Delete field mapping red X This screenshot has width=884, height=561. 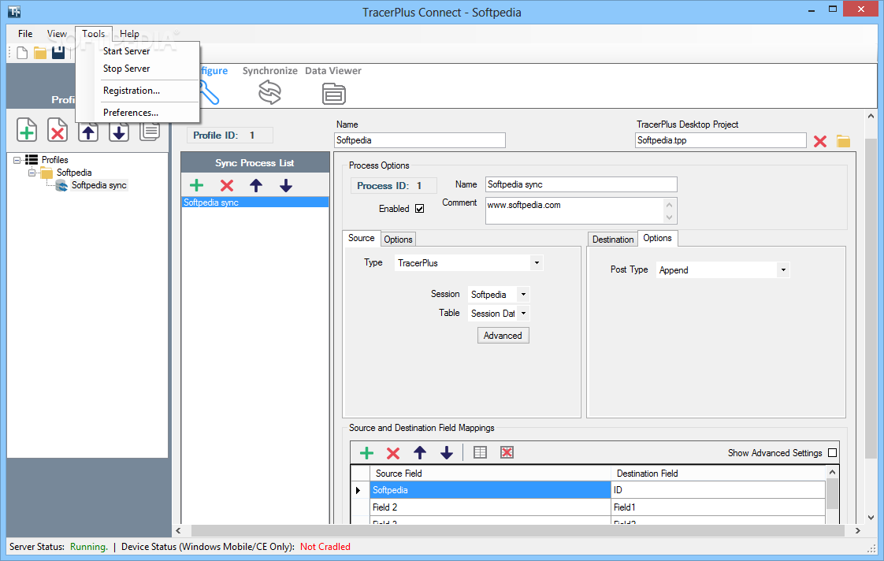pyautogui.click(x=393, y=453)
